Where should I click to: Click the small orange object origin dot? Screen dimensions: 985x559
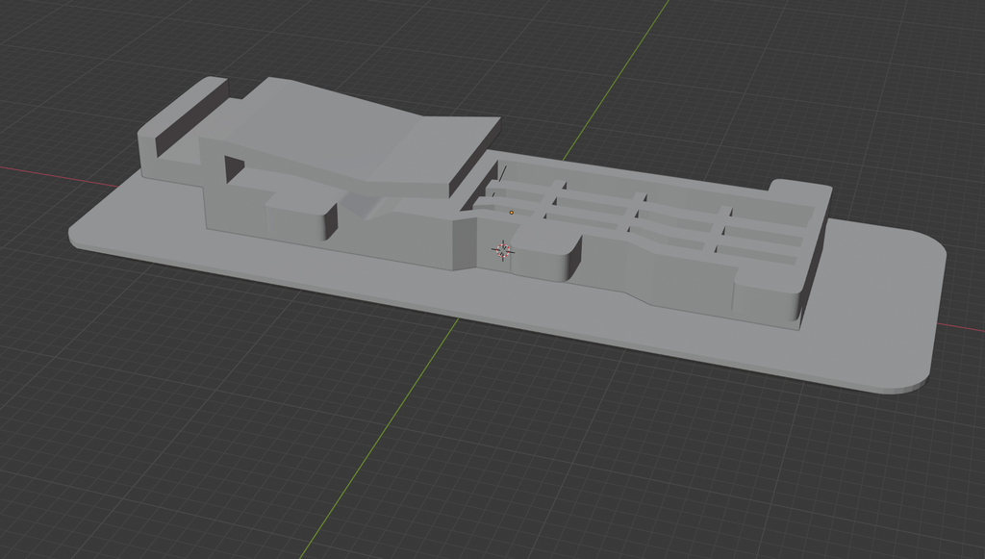[512, 212]
